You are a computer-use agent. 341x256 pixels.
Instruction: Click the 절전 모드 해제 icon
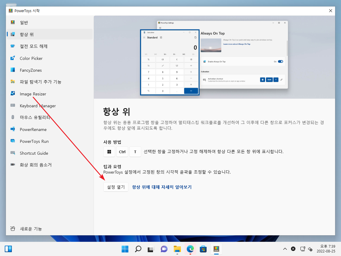point(13,46)
